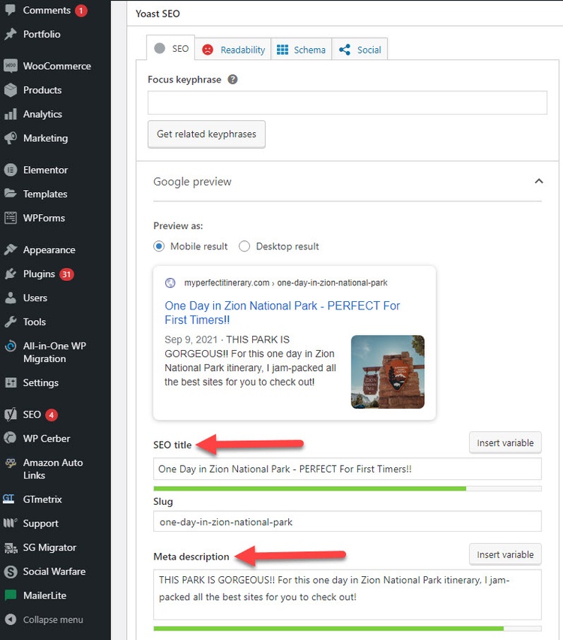
Task: Click the Collapse menu arrow icon
Action: click(11, 619)
